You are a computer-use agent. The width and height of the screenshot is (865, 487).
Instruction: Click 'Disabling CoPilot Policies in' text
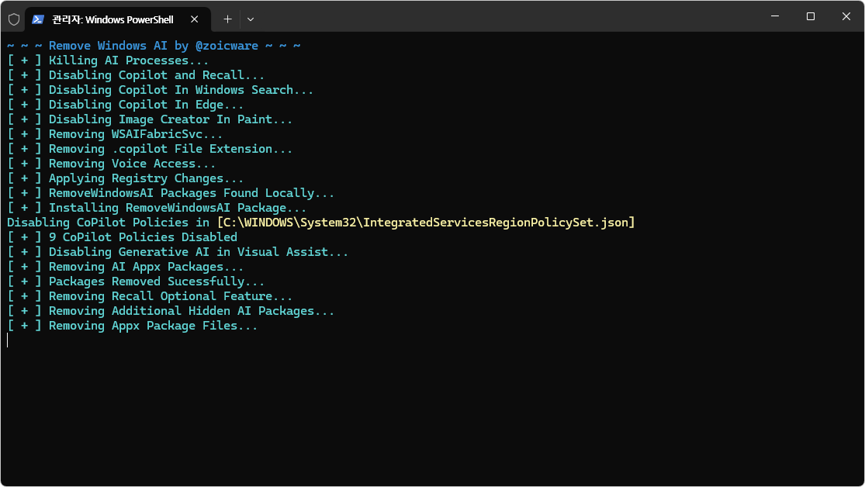point(108,223)
